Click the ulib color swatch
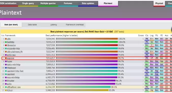The height and width of the screenshot is (93, 172). (6, 39)
